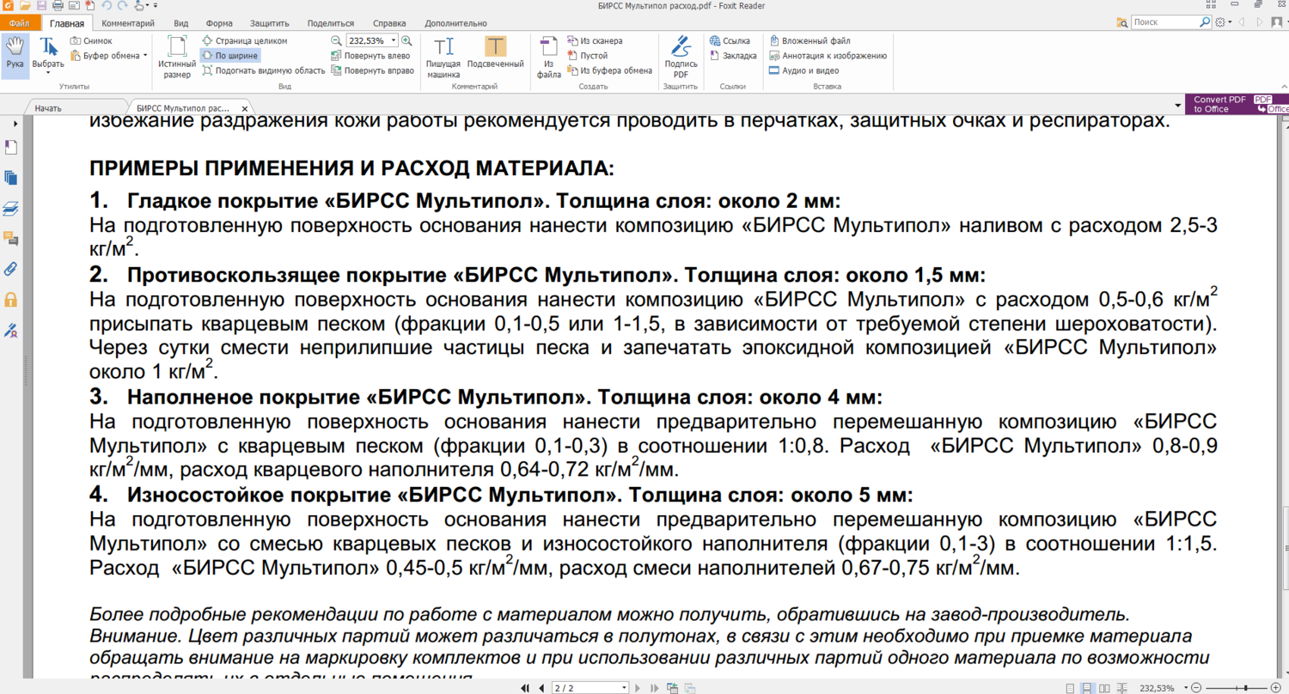Open the attachments panel paperclip icon
This screenshot has width=1289, height=694.
point(11,268)
